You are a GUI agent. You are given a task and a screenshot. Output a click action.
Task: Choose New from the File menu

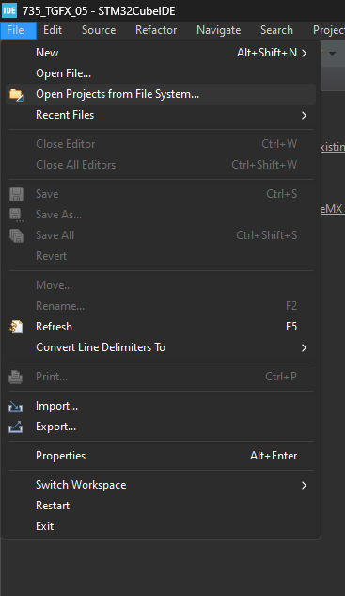click(x=161, y=53)
